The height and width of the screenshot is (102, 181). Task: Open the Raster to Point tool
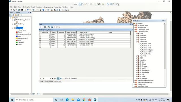click(146, 48)
